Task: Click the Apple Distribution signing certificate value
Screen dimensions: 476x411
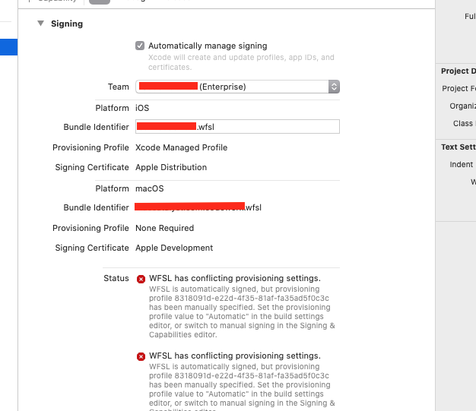Action: pyautogui.click(x=171, y=167)
